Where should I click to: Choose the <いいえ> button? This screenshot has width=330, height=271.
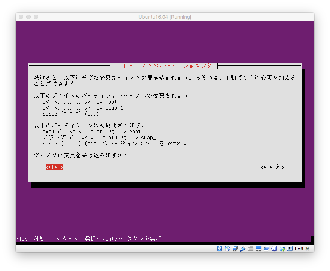tap(273, 167)
